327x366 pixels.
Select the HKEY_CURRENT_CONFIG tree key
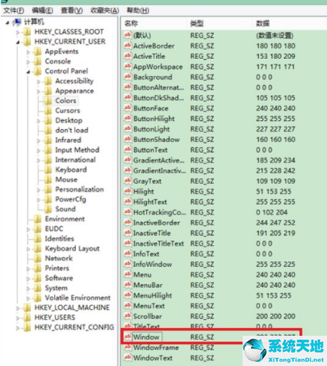coord(74,327)
